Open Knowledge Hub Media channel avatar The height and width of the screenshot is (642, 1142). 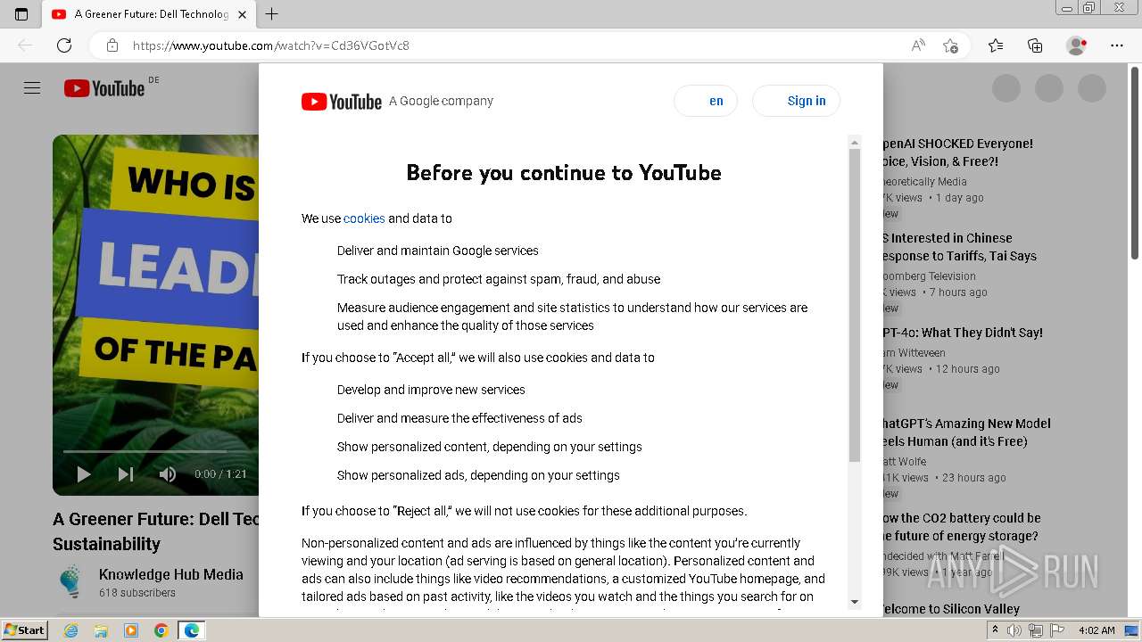[x=70, y=582]
